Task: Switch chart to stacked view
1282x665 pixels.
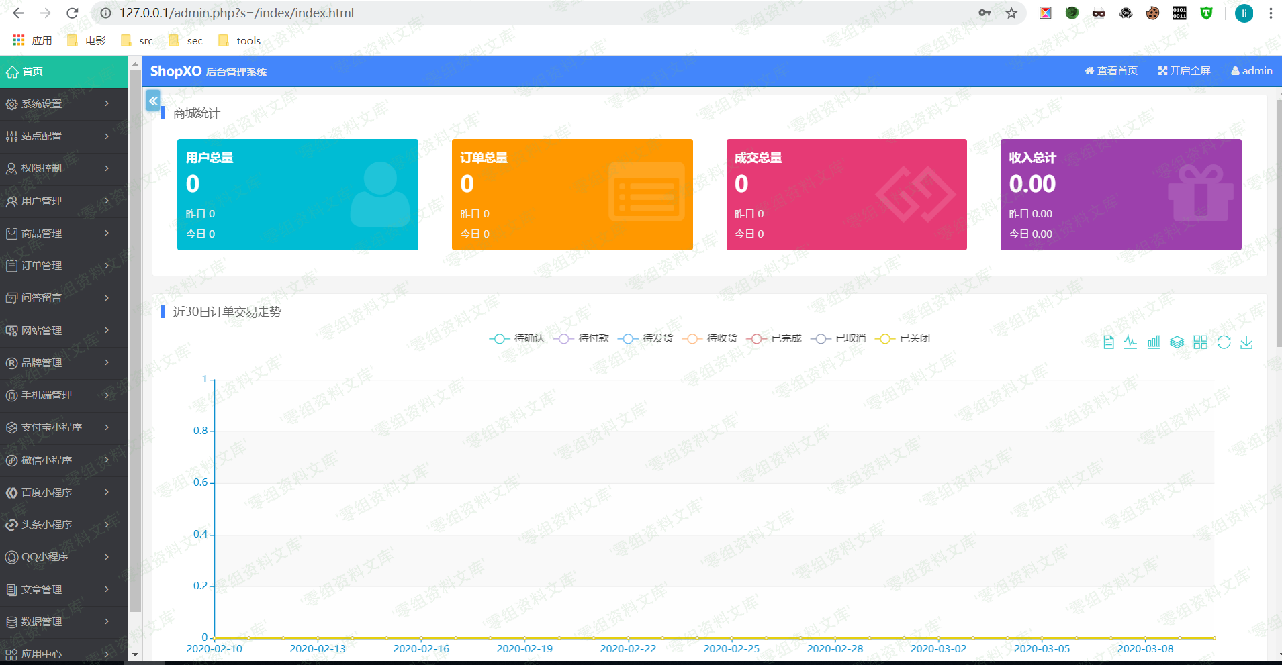Action: tap(1177, 342)
